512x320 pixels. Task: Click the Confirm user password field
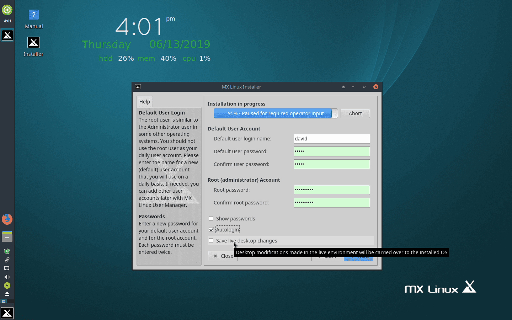(x=332, y=164)
